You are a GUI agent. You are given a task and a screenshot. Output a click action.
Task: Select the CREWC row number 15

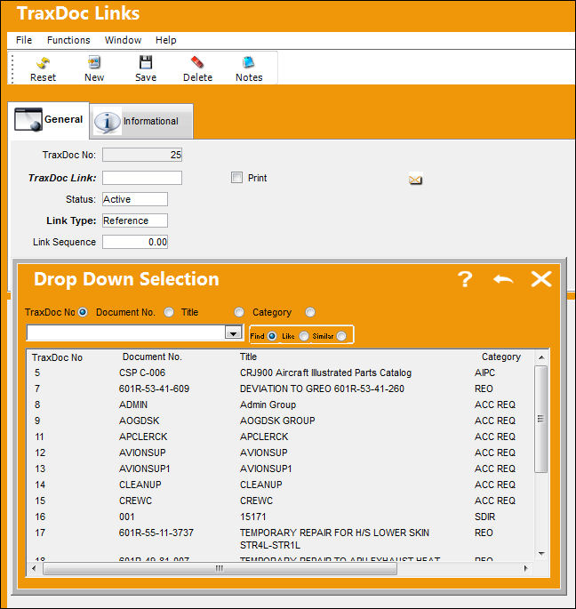tap(280, 501)
